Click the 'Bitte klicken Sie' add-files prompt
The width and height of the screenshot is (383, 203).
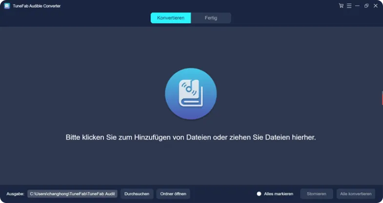(191, 137)
